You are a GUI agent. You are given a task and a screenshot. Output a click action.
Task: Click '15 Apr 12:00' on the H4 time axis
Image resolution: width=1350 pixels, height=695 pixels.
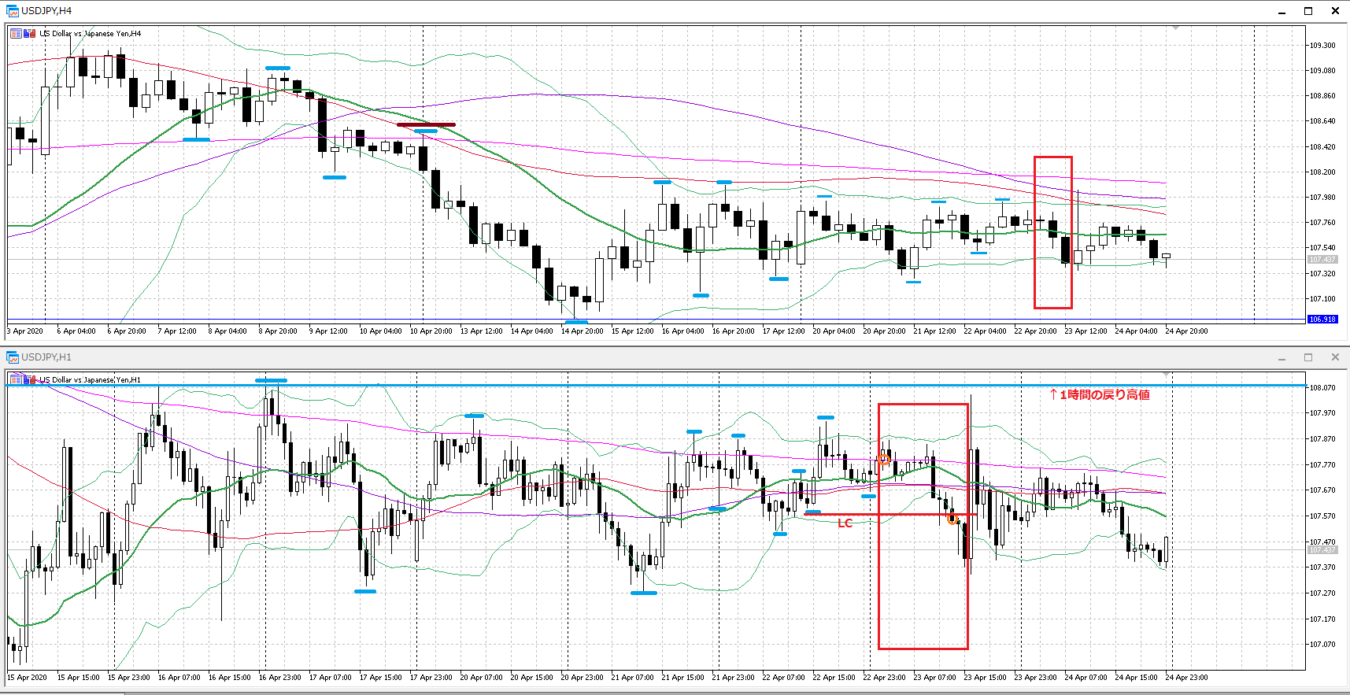[x=632, y=331]
